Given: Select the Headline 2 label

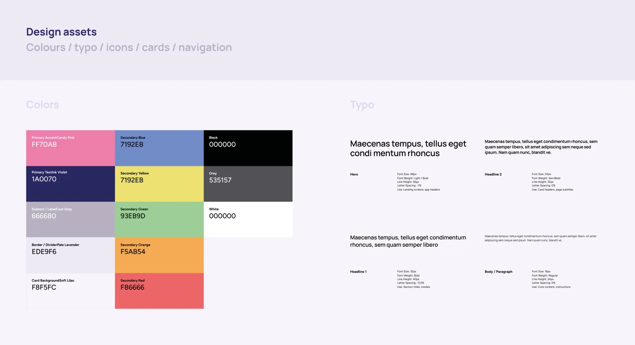Looking at the screenshot, I should 493,174.
